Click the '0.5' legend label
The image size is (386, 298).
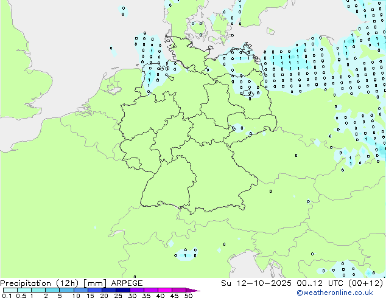click(x=21, y=296)
